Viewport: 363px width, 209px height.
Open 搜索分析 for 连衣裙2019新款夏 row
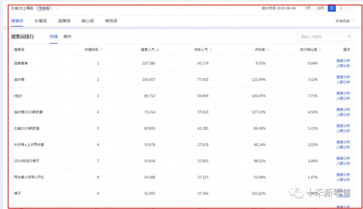343,109
